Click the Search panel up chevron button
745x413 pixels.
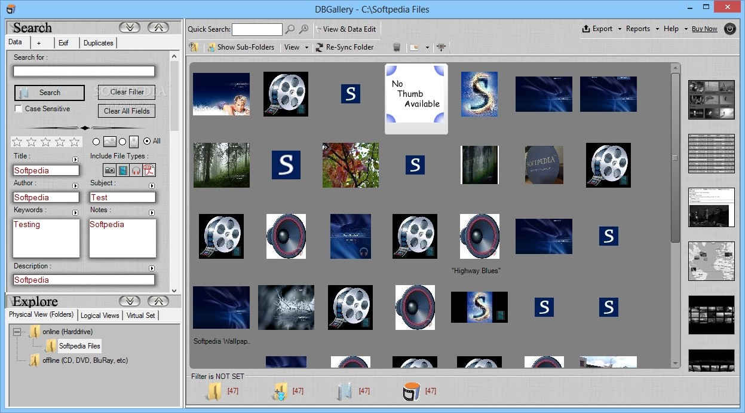[158, 27]
